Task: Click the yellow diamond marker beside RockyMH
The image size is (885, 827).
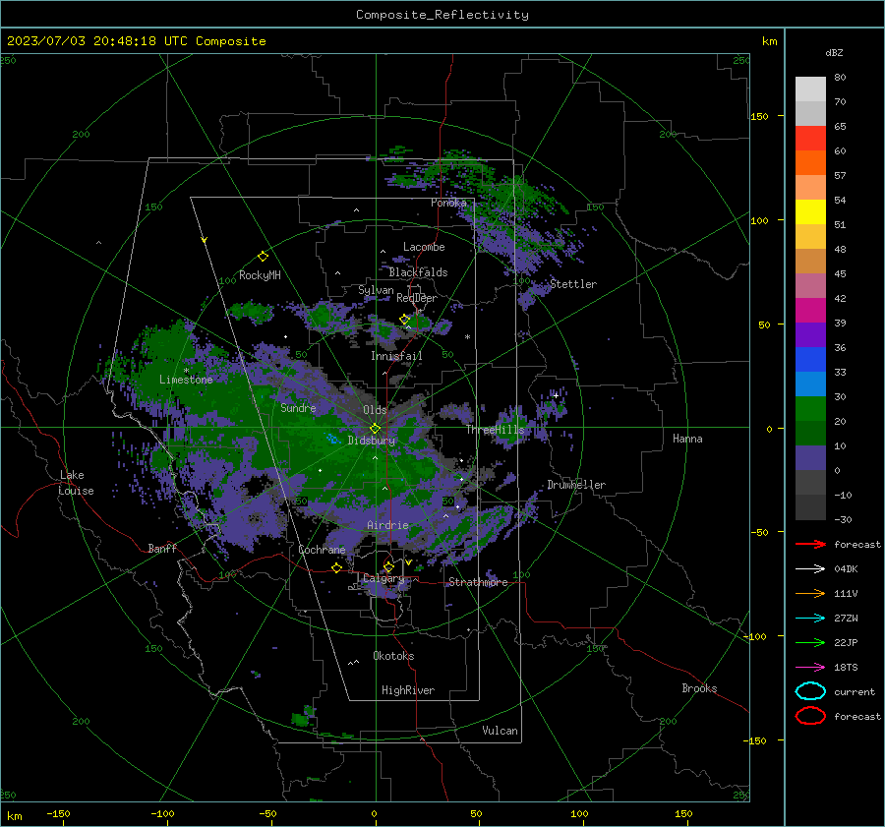Action: (x=263, y=257)
